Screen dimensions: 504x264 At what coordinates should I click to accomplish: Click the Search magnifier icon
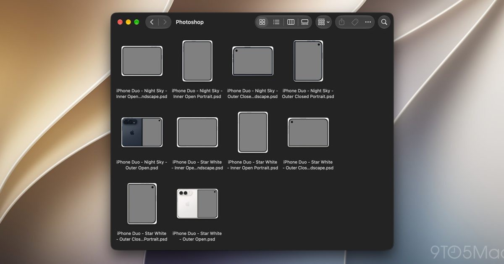tap(384, 22)
